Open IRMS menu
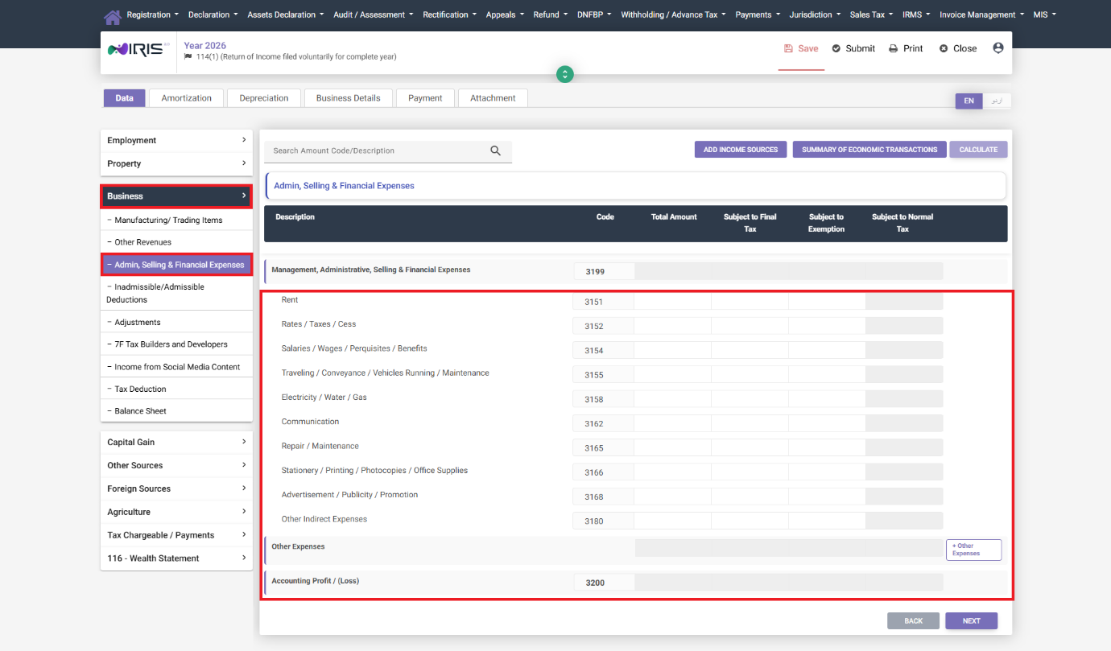Image resolution: width=1111 pixels, height=651 pixels. [x=916, y=14]
